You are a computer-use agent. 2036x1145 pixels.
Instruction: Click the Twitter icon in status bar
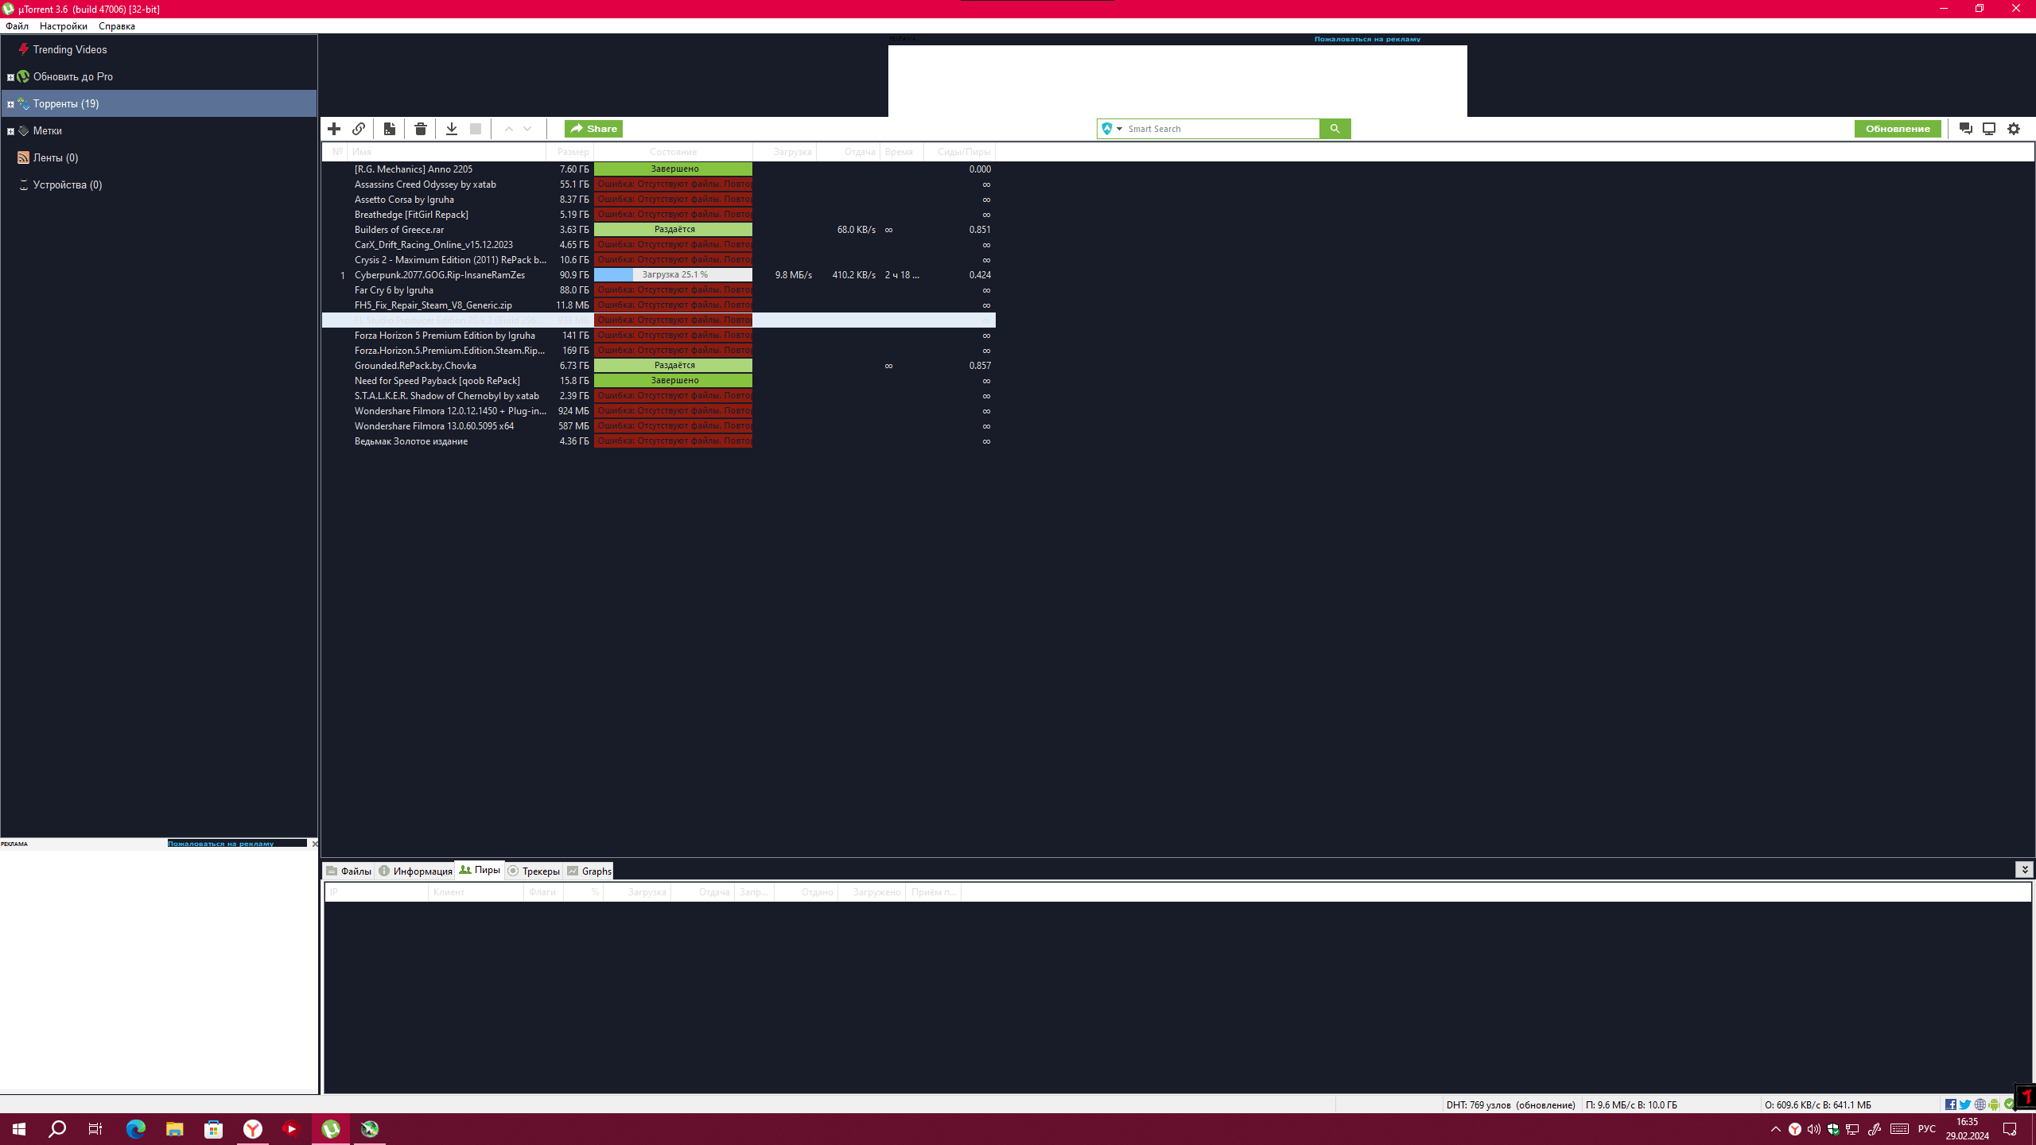tap(1965, 1104)
